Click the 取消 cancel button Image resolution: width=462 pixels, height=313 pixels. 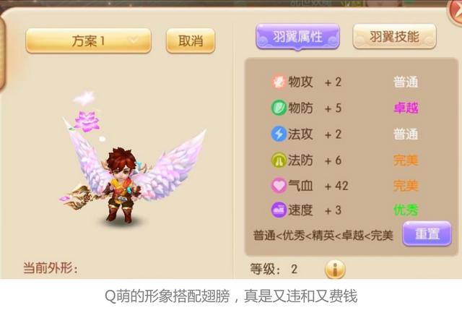(x=191, y=40)
